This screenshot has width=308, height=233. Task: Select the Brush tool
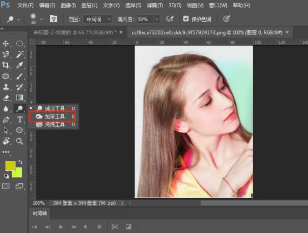pyautogui.click(x=19, y=76)
